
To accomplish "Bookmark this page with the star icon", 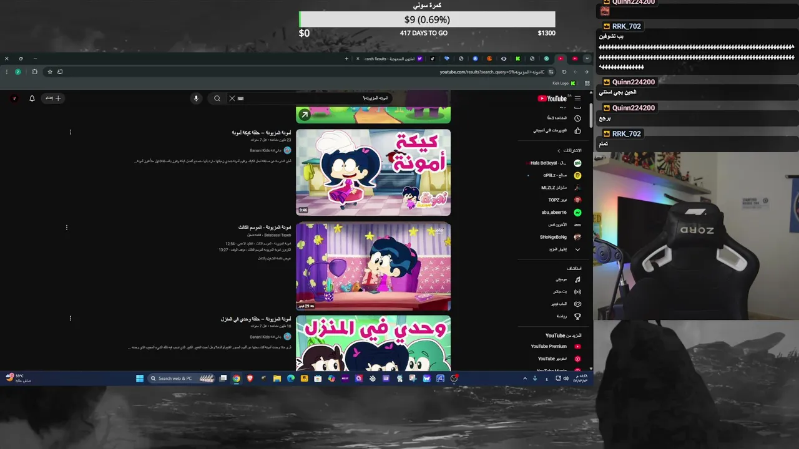I will [x=50, y=72].
